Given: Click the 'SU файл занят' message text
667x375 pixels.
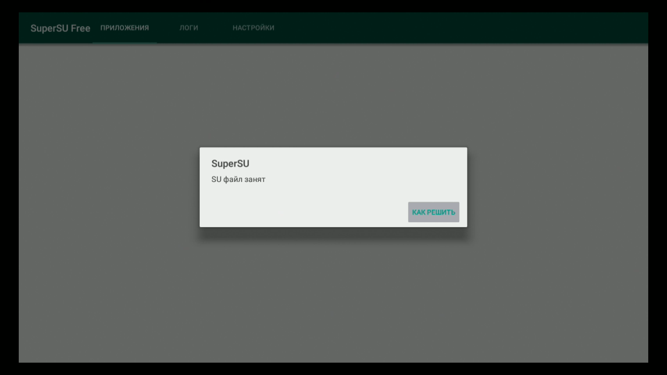Looking at the screenshot, I should pyautogui.click(x=238, y=180).
